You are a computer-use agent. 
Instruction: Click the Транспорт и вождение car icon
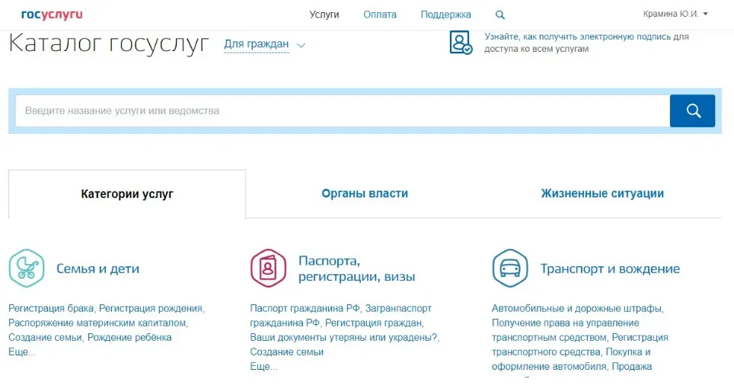click(510, 268)
